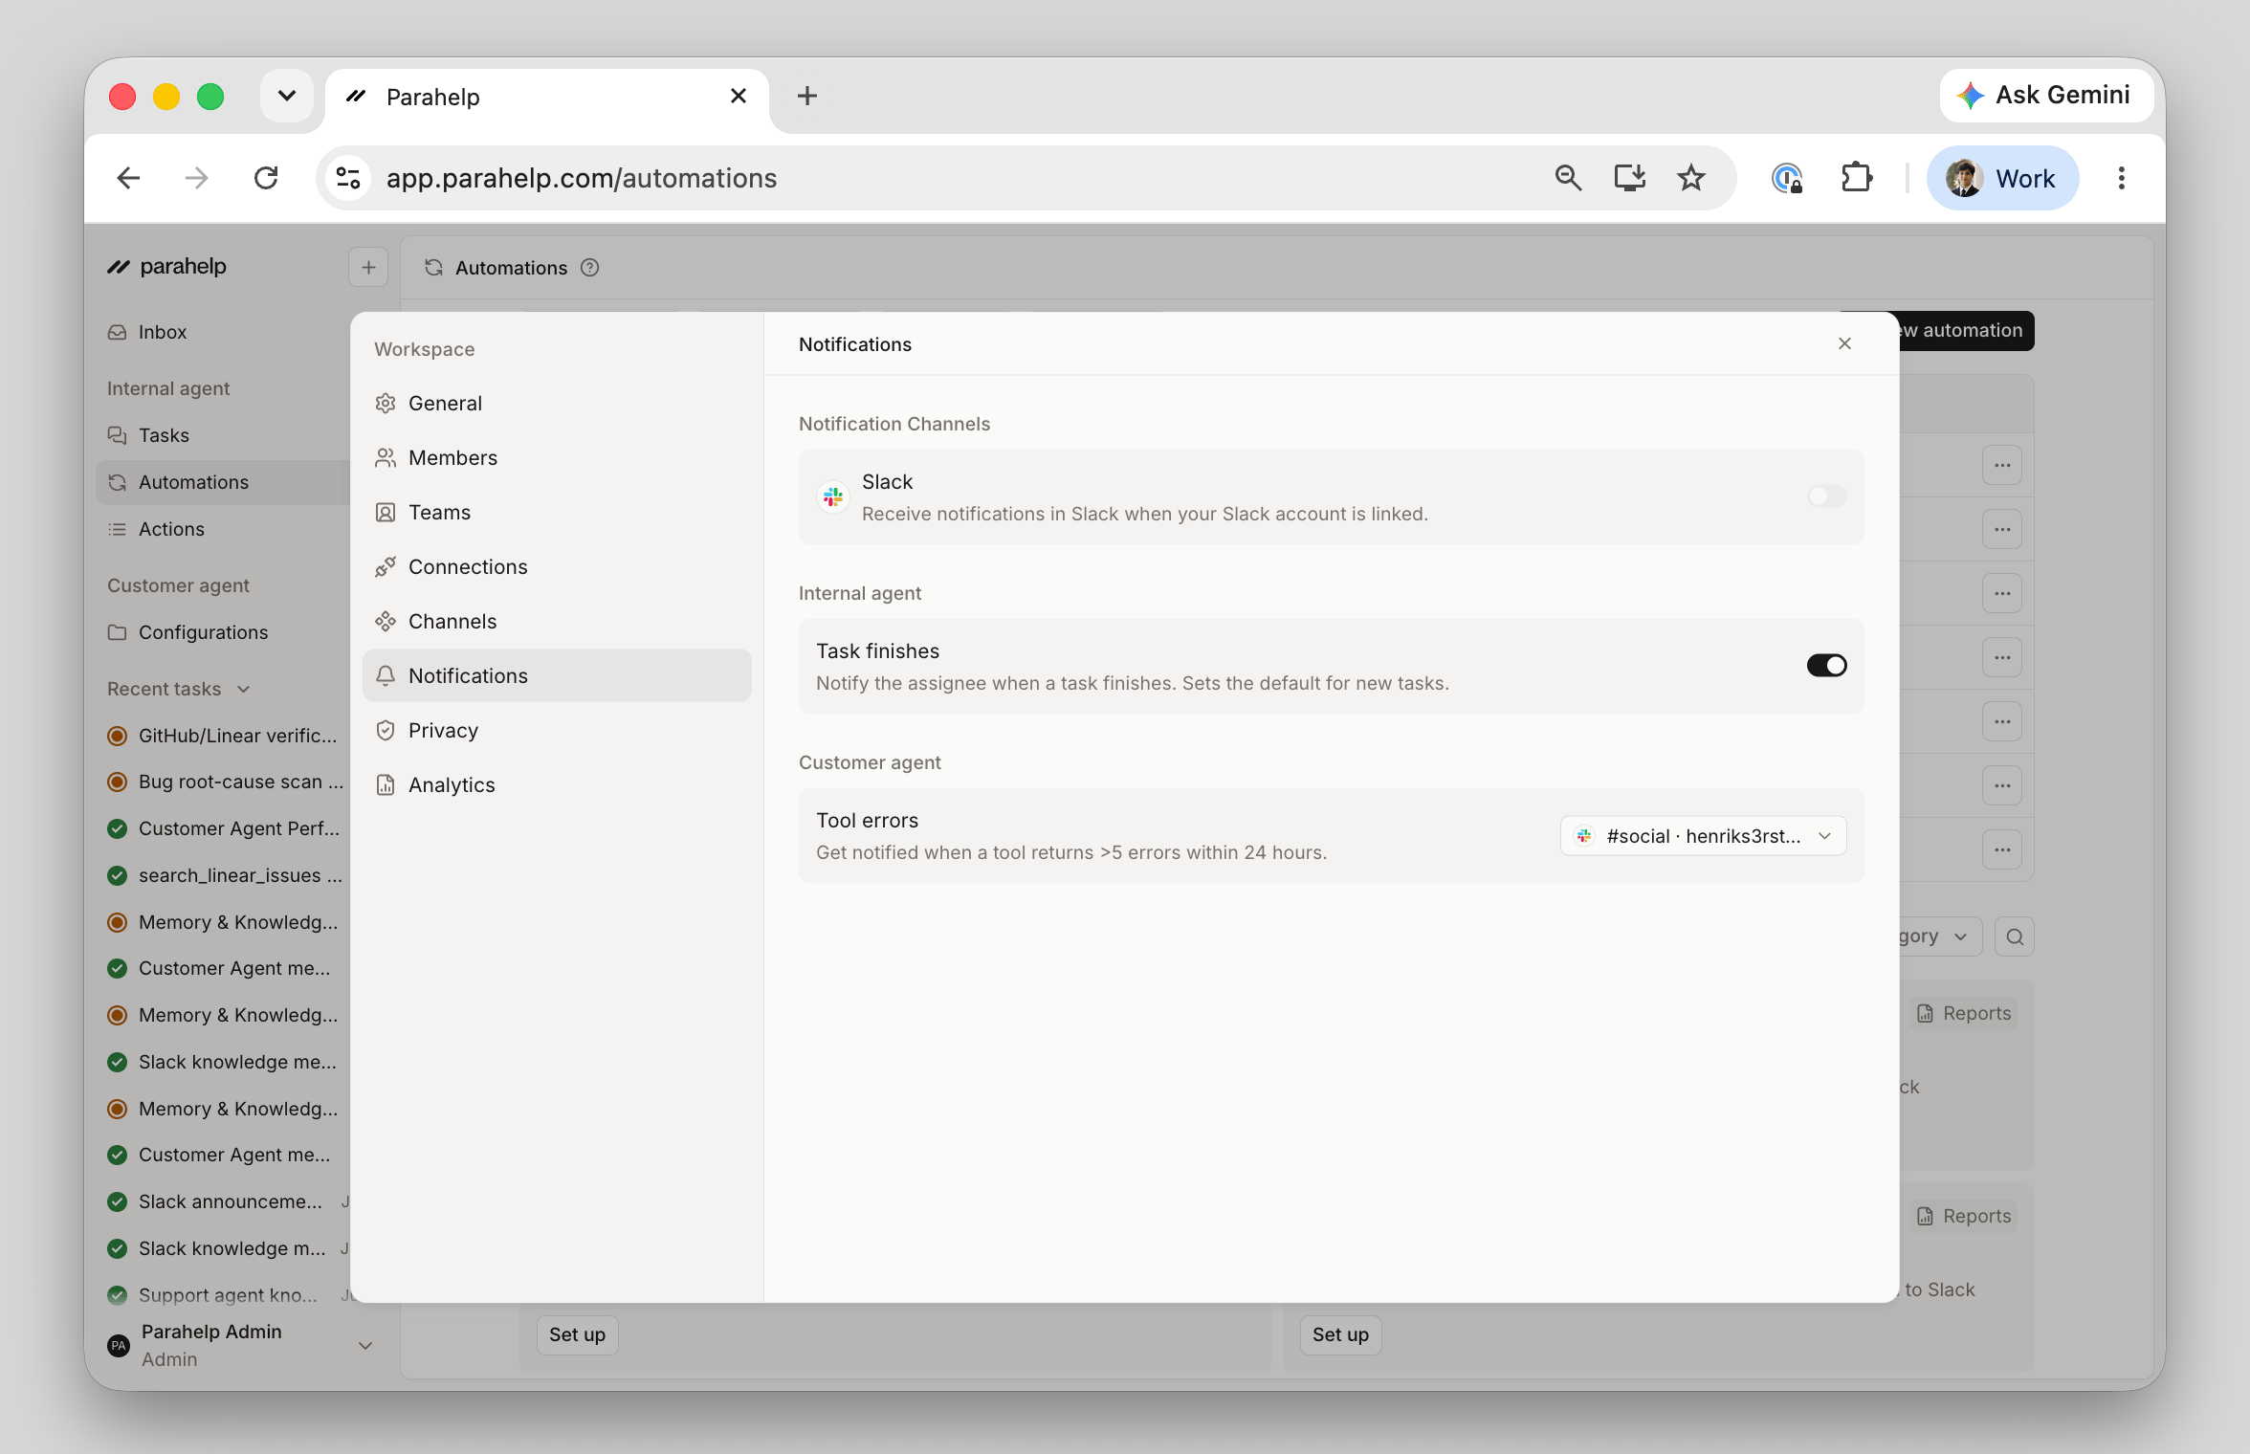Click the Work profile button
The image size is (2250, 1454).
pos(2002,178)
